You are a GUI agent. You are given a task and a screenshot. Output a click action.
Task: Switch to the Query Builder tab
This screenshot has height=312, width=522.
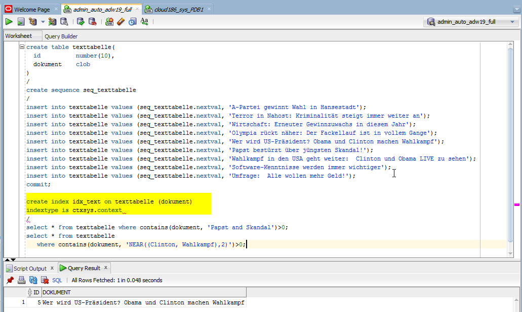coord(61,36)
